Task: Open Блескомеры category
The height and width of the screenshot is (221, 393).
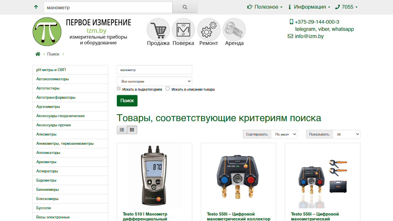Action: point(70,199)
